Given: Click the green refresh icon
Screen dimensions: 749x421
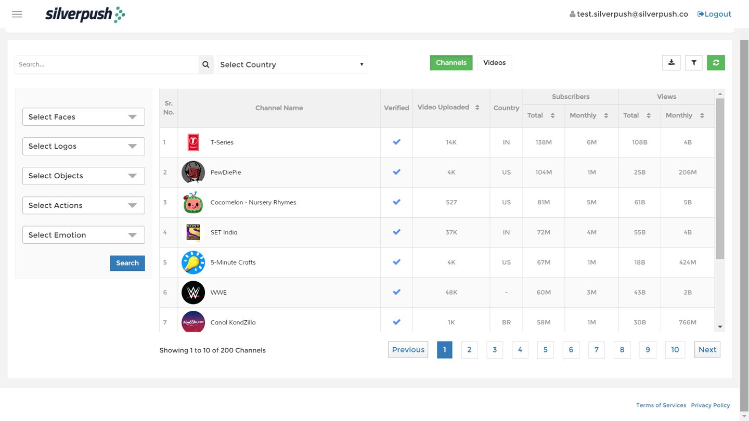Looking at the screenshot, I should pyautogui.click(x=716, y=63).
